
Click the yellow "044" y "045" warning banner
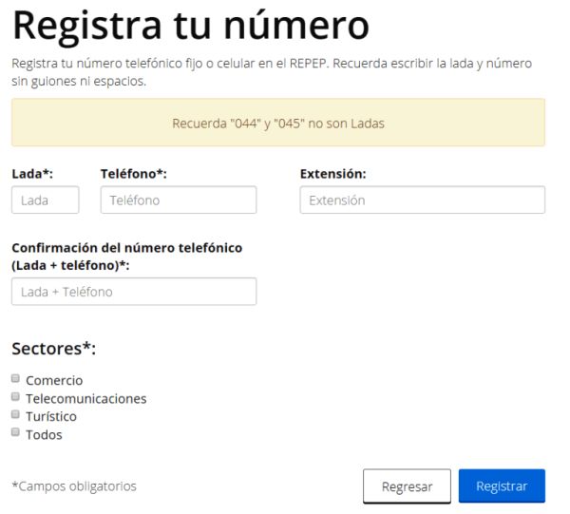click(x=278, y=124)
